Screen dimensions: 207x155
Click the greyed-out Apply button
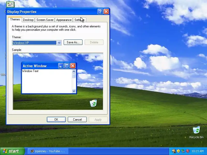click(98, 120)
